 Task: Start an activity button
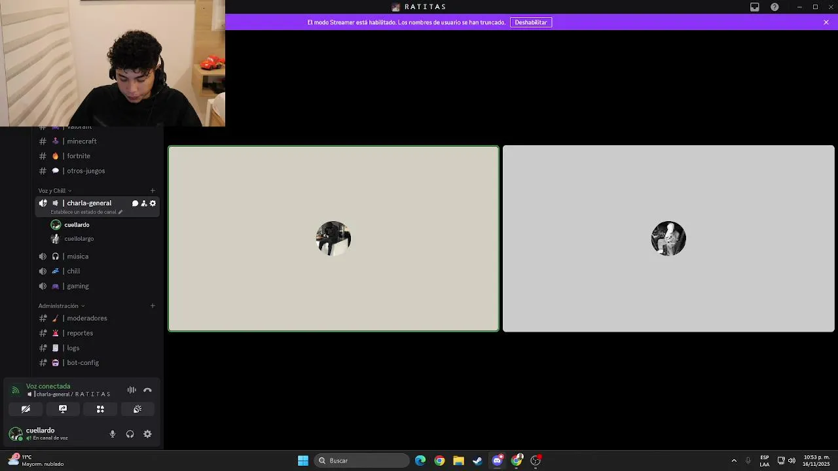coord(100,409)
